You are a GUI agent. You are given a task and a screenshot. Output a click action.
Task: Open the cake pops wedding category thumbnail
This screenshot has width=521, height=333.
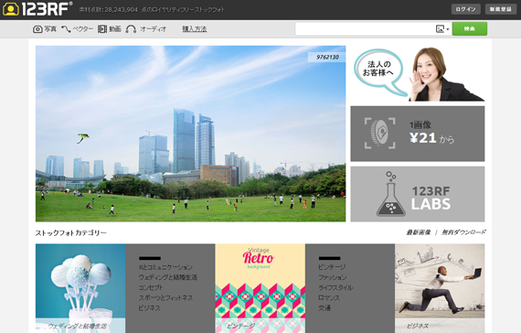80,288
